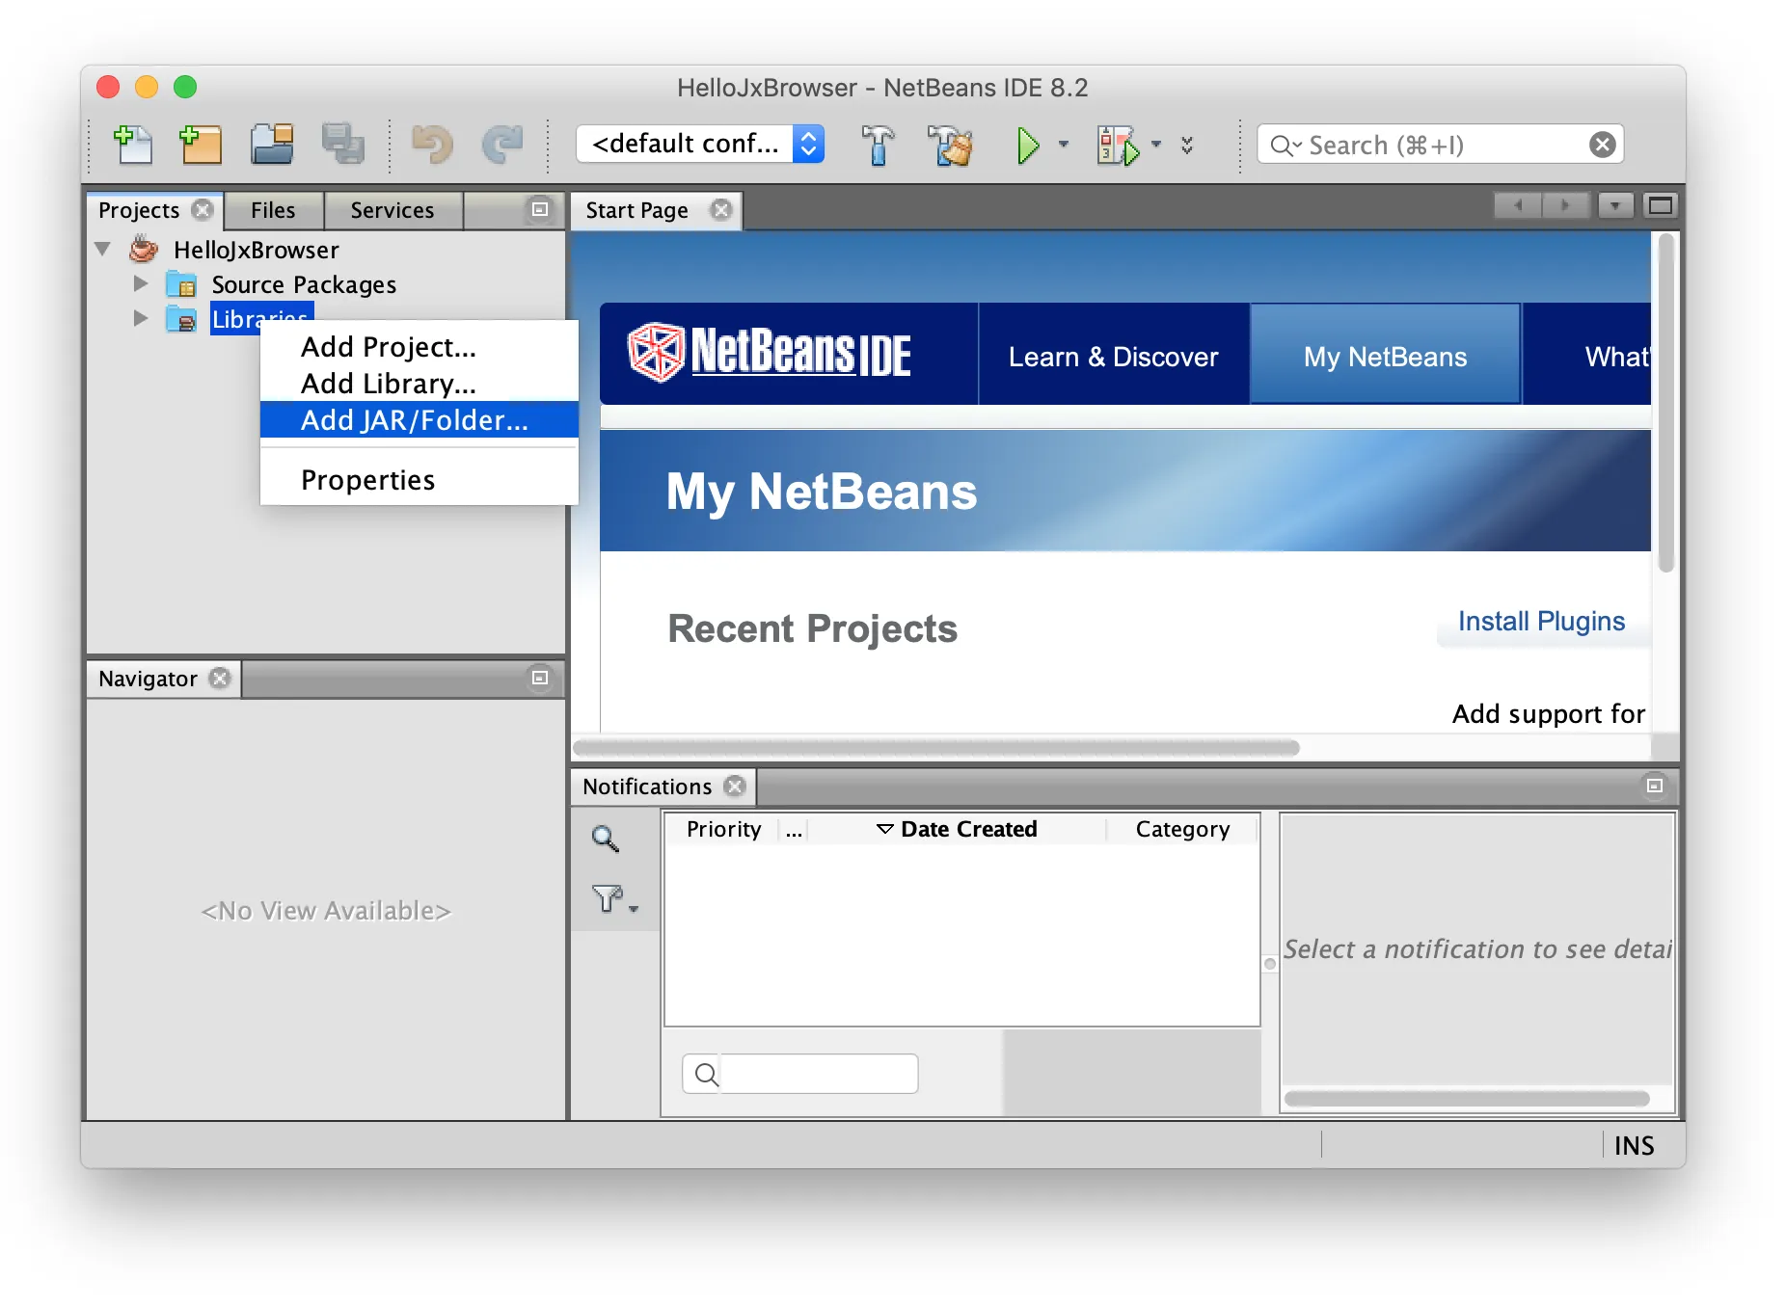Click the Undo arrow icon

(432, 145)
